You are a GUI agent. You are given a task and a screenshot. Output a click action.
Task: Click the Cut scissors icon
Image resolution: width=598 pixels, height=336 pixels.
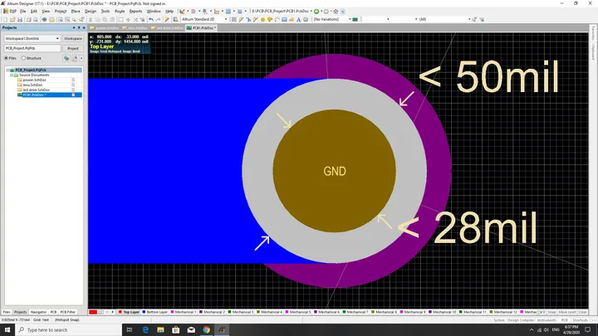point(91,19)
